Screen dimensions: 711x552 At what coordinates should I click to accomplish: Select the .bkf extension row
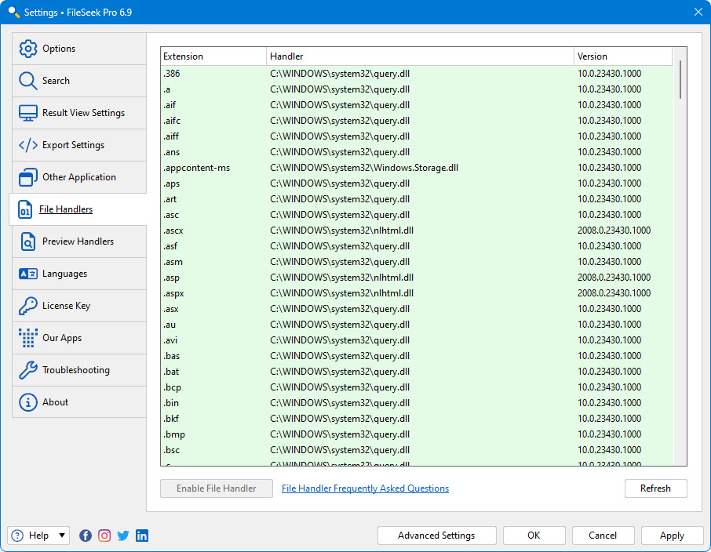(x=417, y=419)
